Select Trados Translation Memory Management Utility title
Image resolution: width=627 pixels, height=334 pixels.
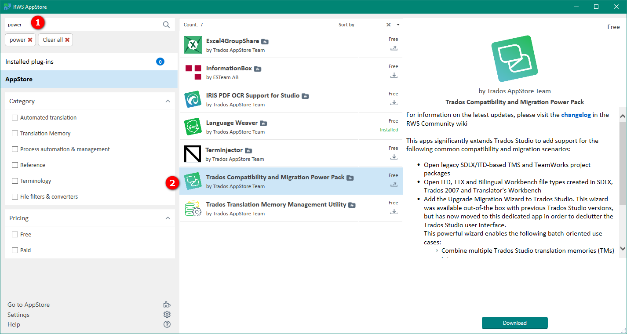click(276, 204)
